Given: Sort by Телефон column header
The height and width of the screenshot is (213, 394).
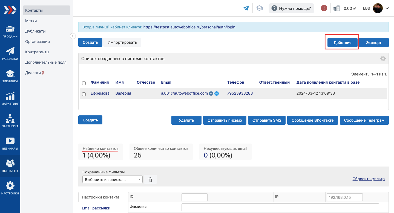Looking at the screenshot, I should pyautogui.click(x=236, y=82).
